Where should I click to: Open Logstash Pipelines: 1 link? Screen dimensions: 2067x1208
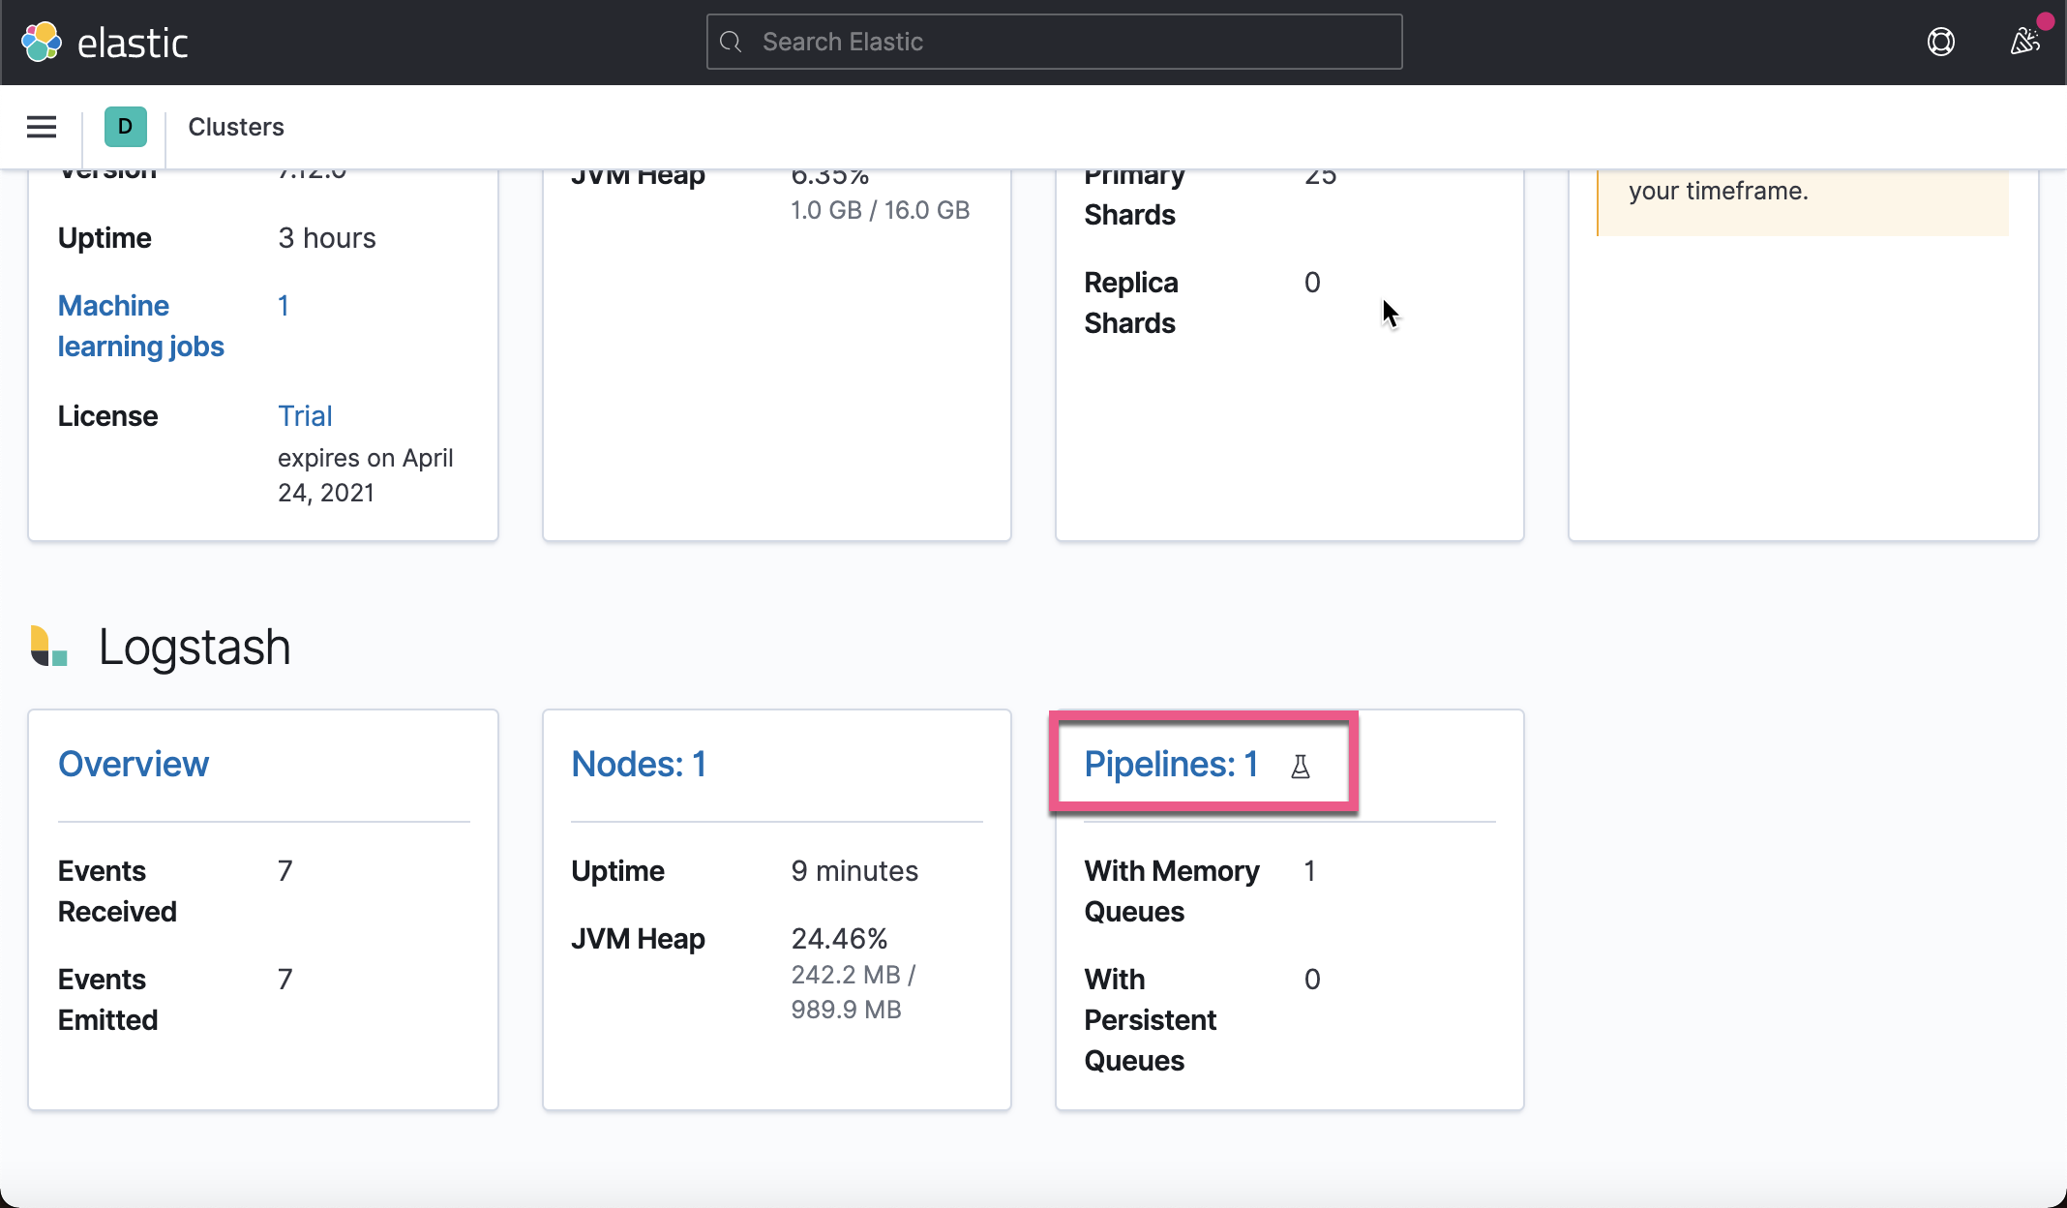click(1171, 765)
